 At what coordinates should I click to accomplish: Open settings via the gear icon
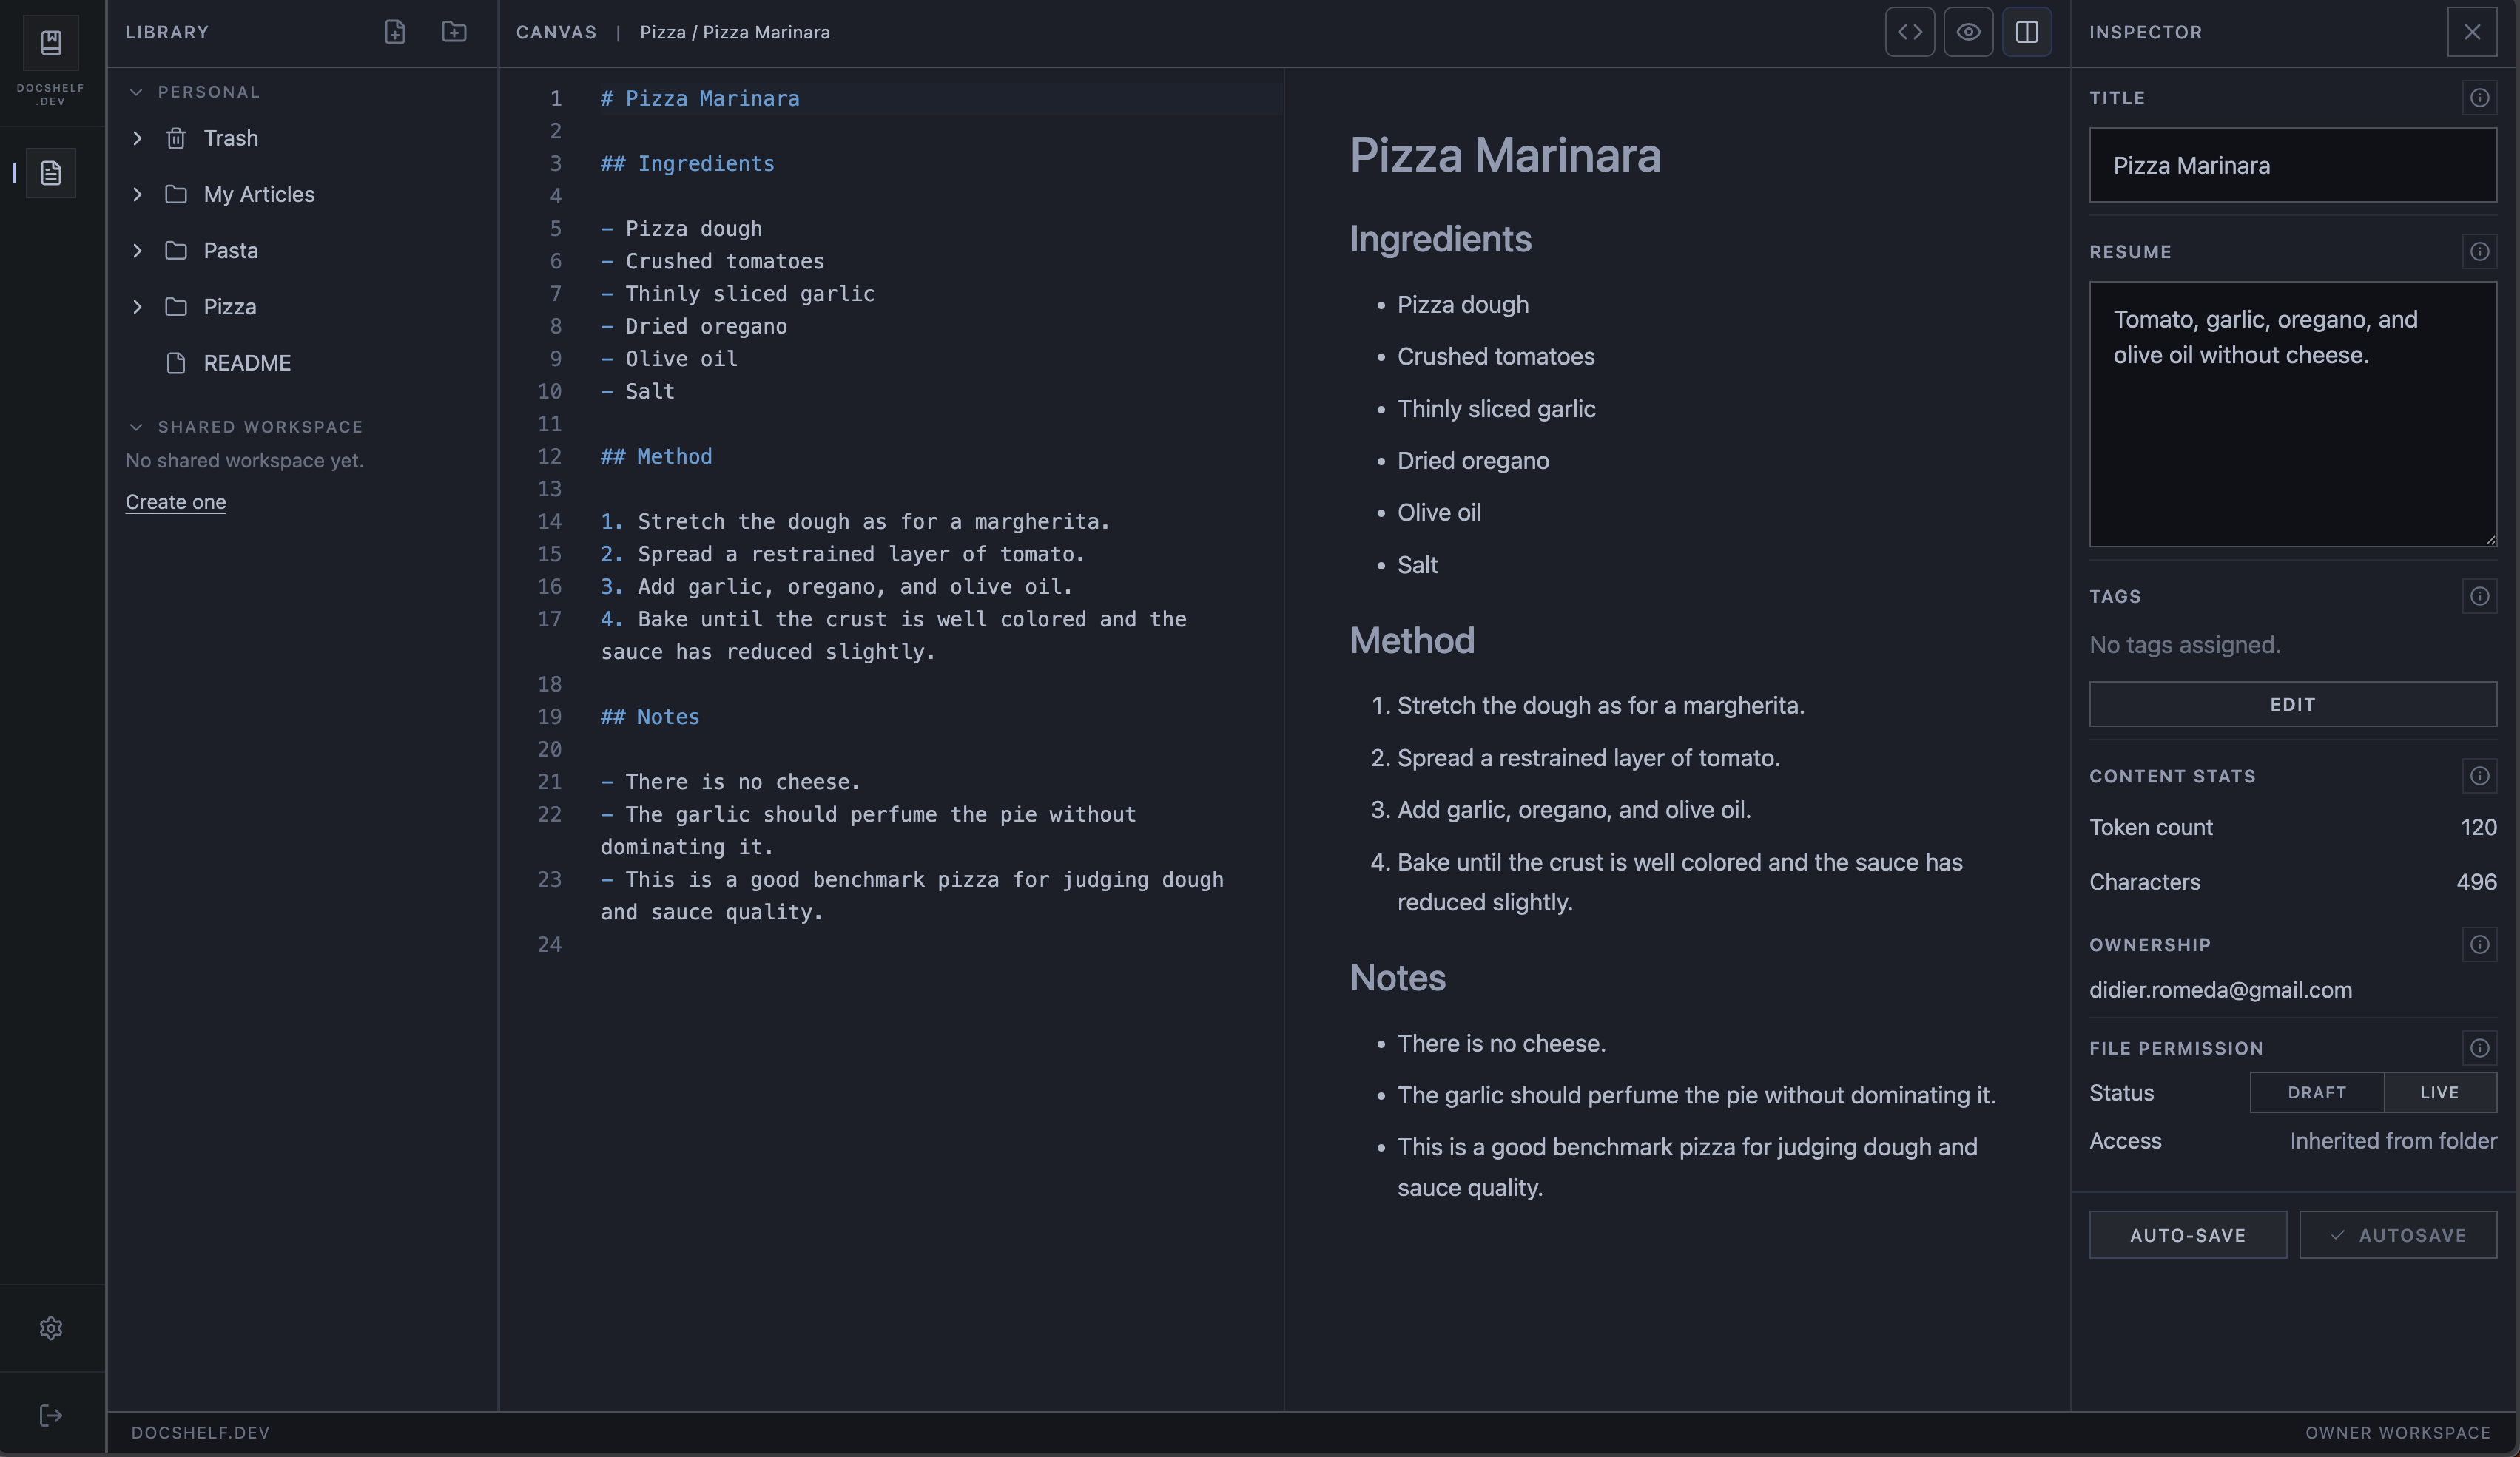(x=51, y=1327)
